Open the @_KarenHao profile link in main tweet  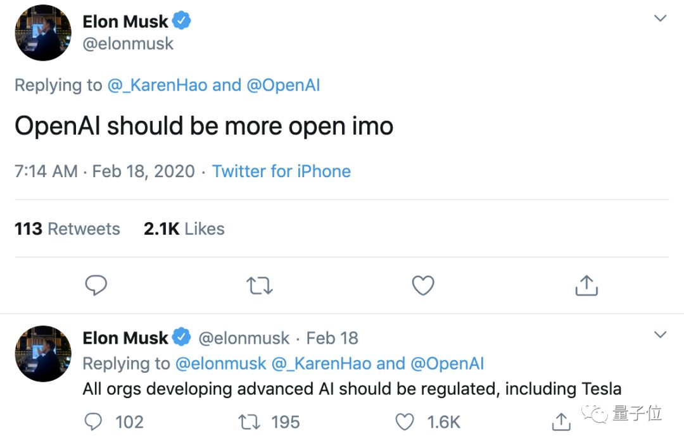pyautogui.click(x=157, y=85)
